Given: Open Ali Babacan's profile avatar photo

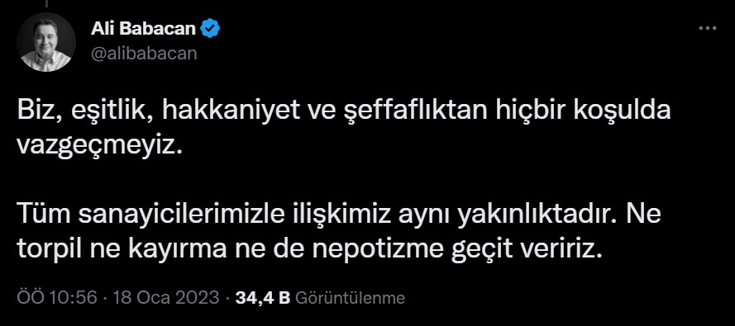Looking at the screenshot, I should click(x=46, y=42).
